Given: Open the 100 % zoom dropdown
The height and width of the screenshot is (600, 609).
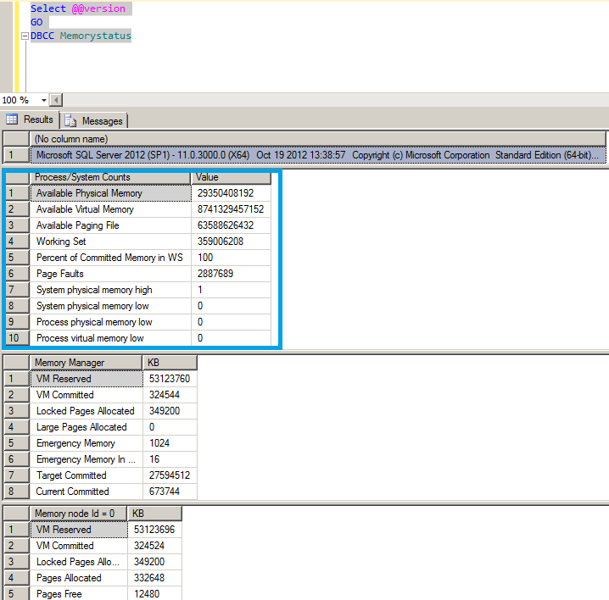Looking at the screenshot, I should (40, 100).
